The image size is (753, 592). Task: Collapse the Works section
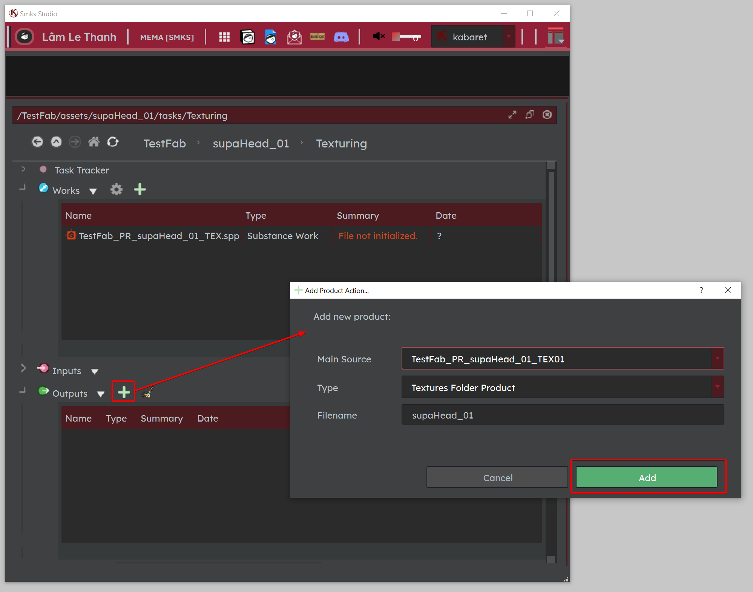pos(23,187)
